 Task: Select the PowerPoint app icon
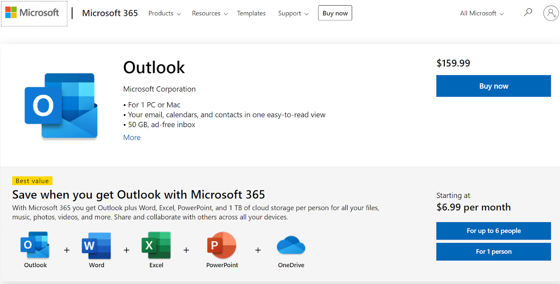point(222,245)
